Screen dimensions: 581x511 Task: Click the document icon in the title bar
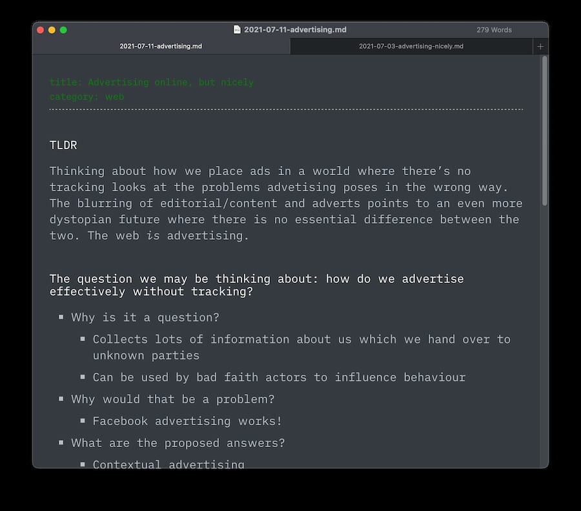pos(237,30)
